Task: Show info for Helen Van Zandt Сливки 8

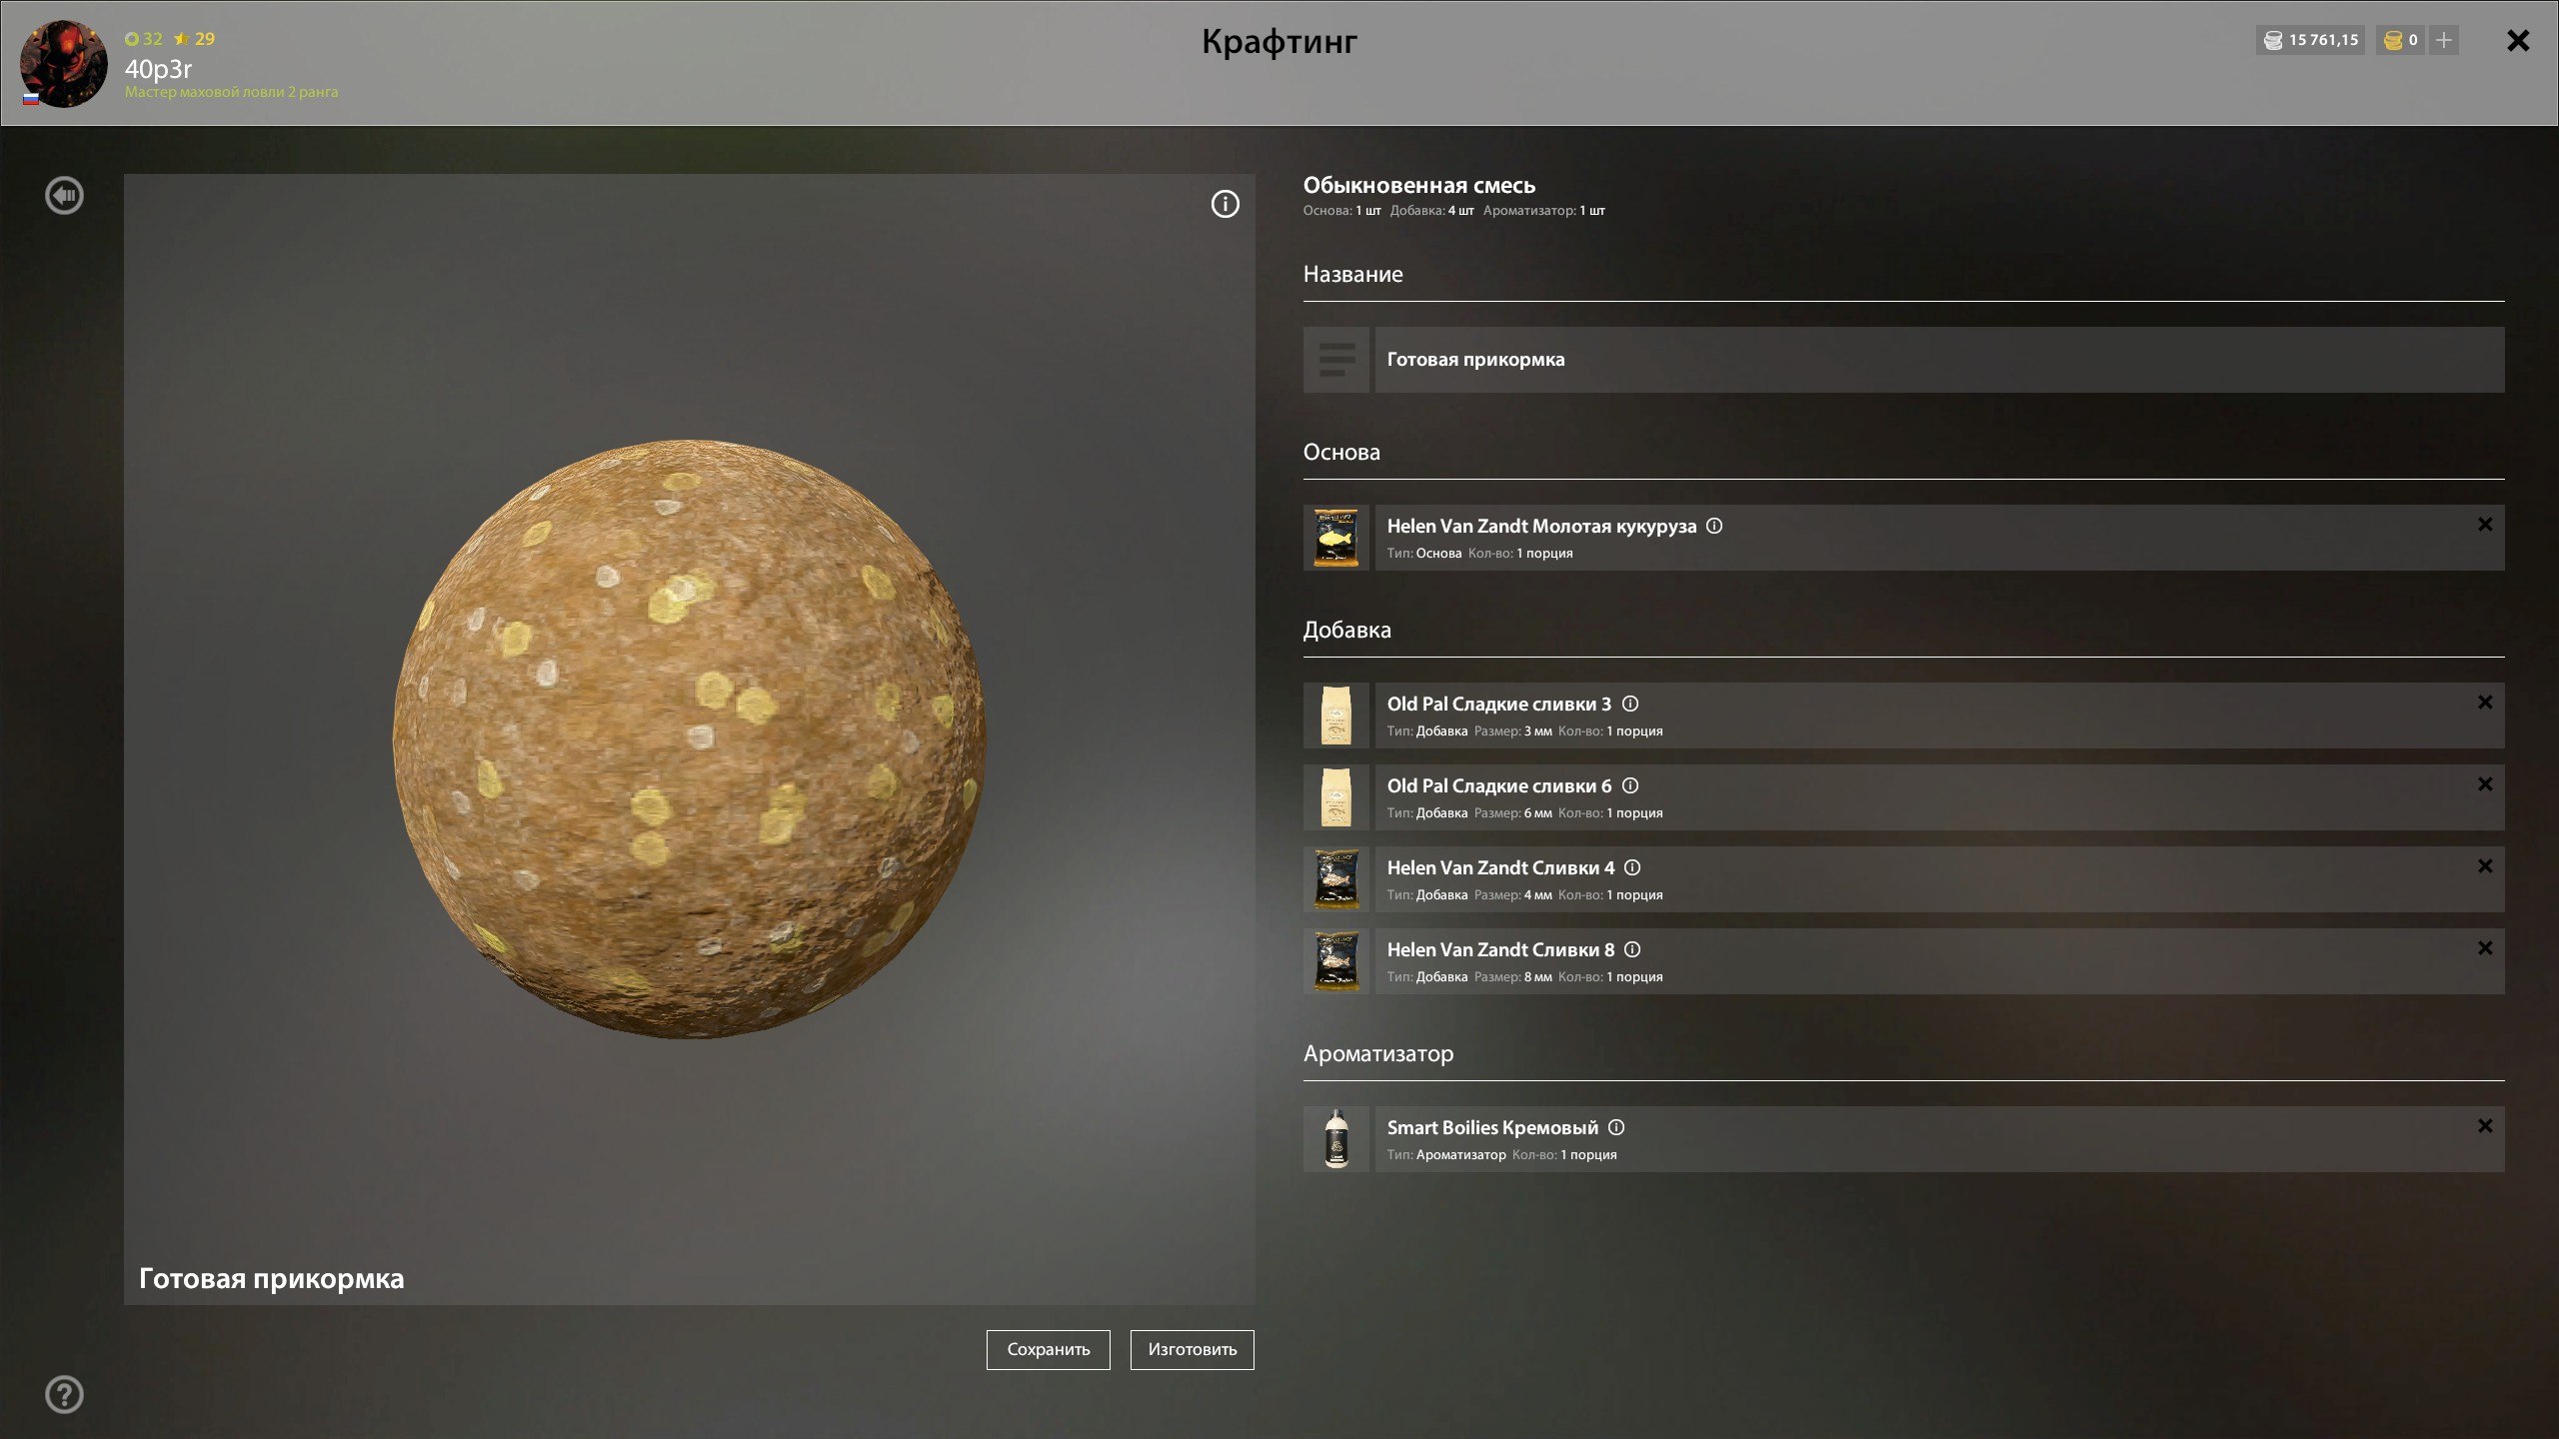Action: 1632,949
